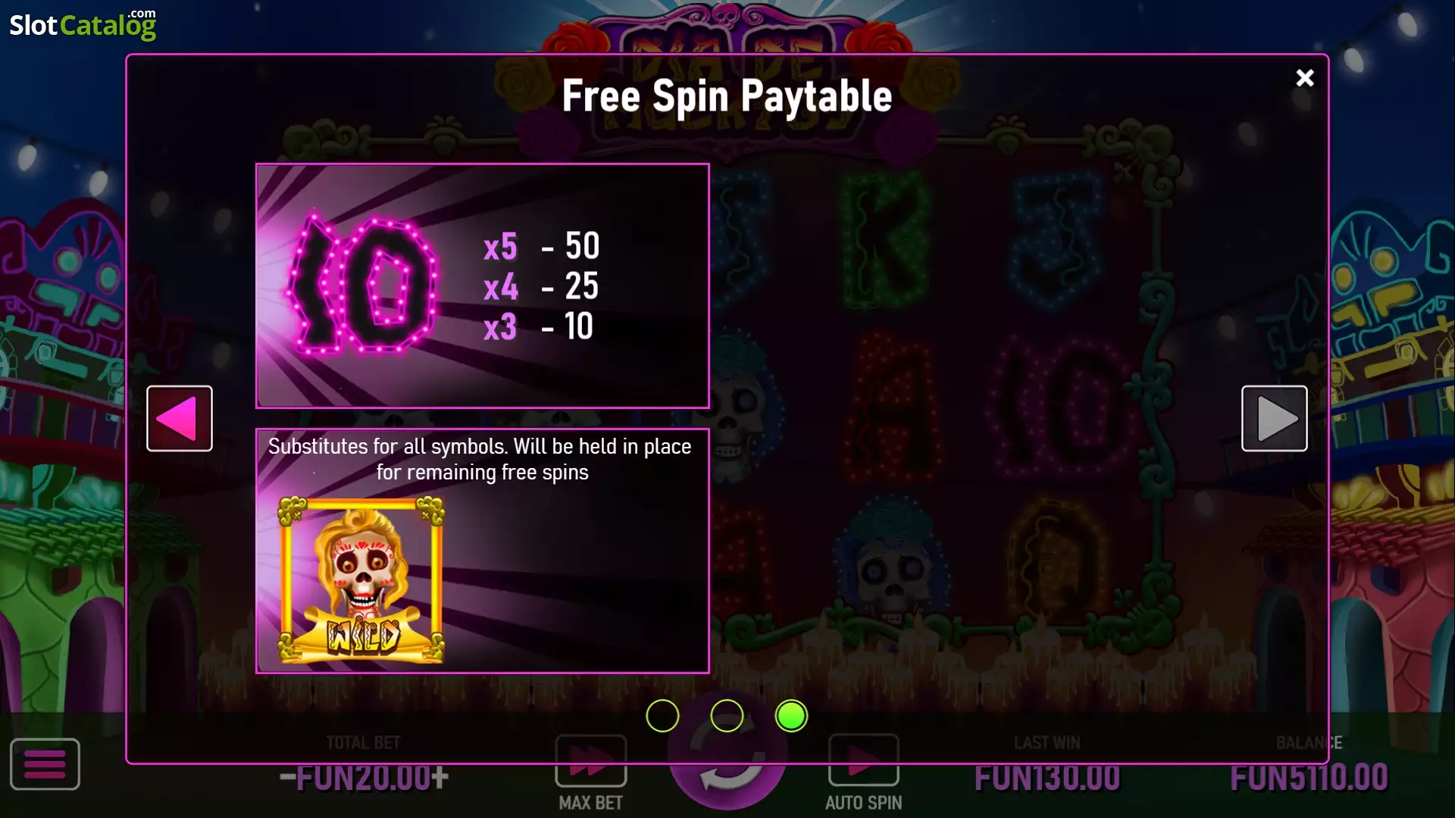The width and height of the screenshot is (1455, 818).
Task: Click the FUN130.00 last win value
Action: [x=1047, y=778]
